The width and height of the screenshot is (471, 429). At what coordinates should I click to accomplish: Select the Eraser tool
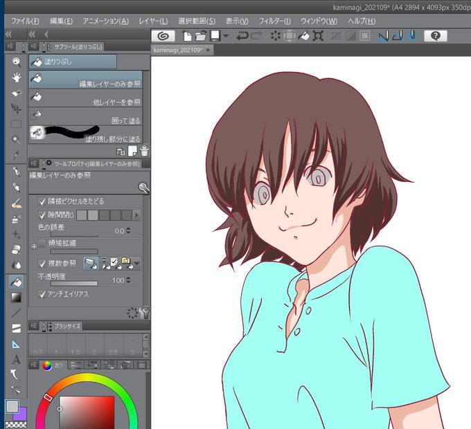point(16,249)
